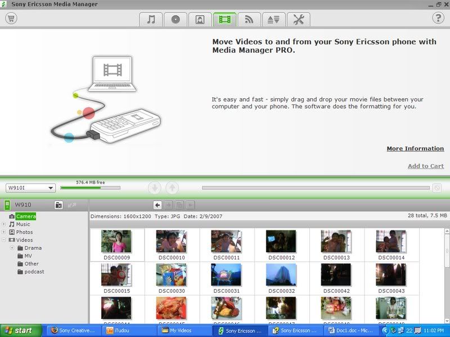Open the CD disc tab
The height and width of the screenshot is (337, 450).
(175, 19)
